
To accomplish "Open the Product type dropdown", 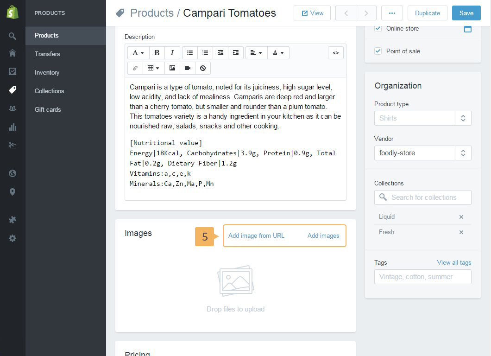I will pyautogui.click(x=422, y=118).
